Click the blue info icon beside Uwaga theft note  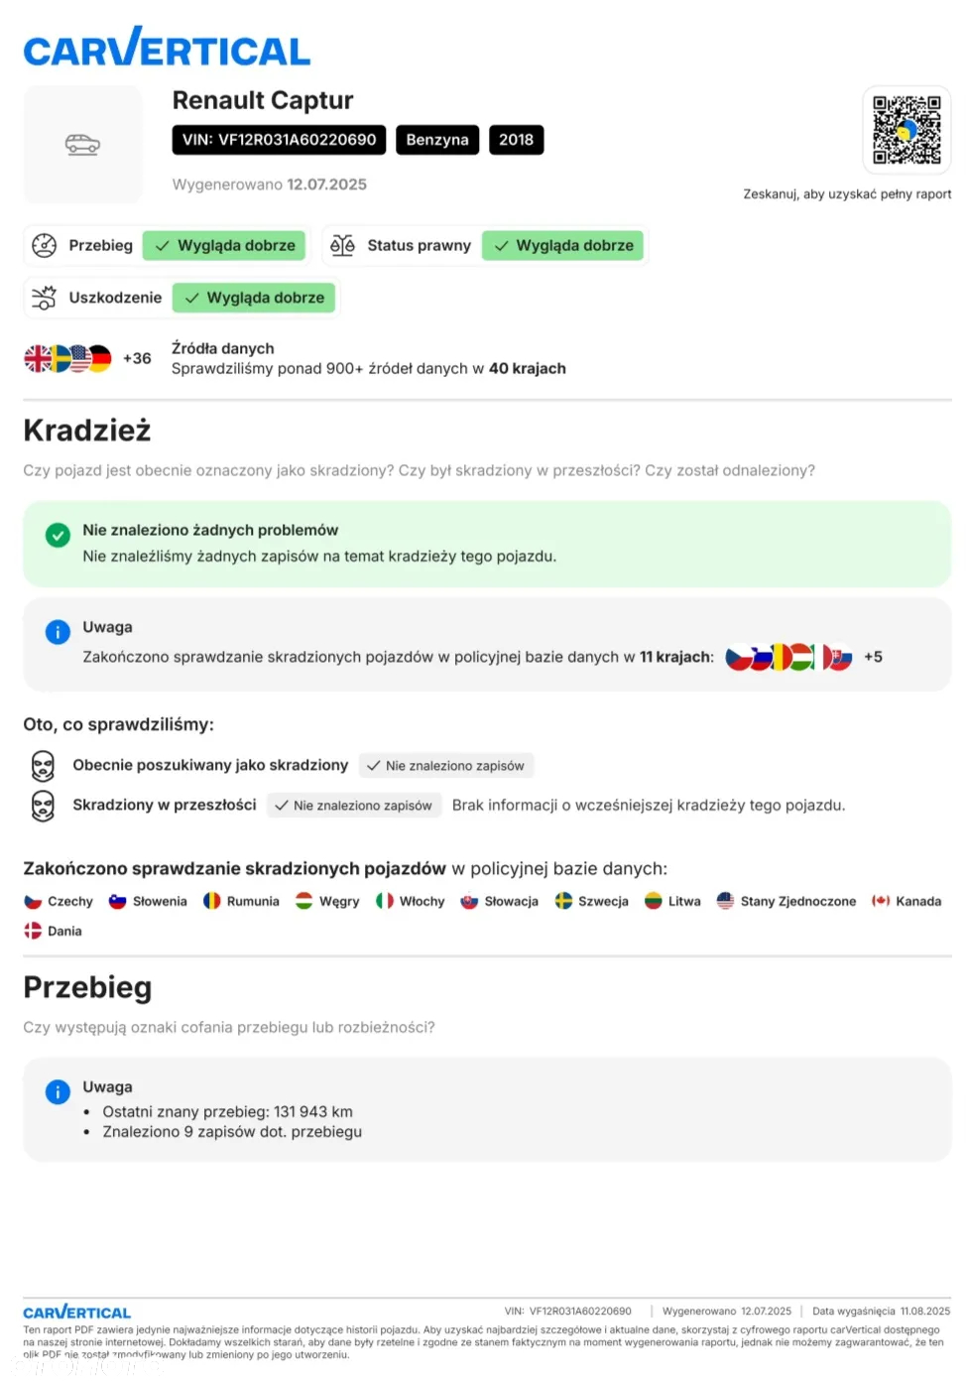pyautogui.click(x=58, y=632)
